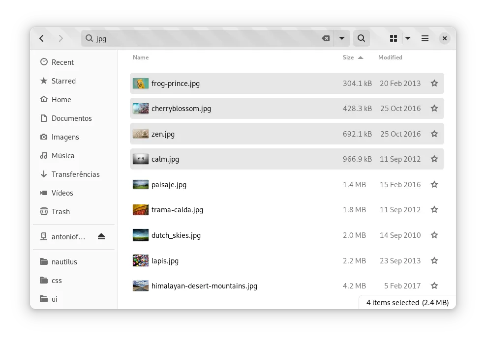Toggle star on lapis.jpg

434,261
